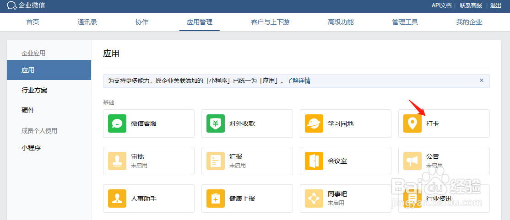Screen dimensions: 510x220
Task: Click the 对外收款 app name
Action: [x=242, y=123]
